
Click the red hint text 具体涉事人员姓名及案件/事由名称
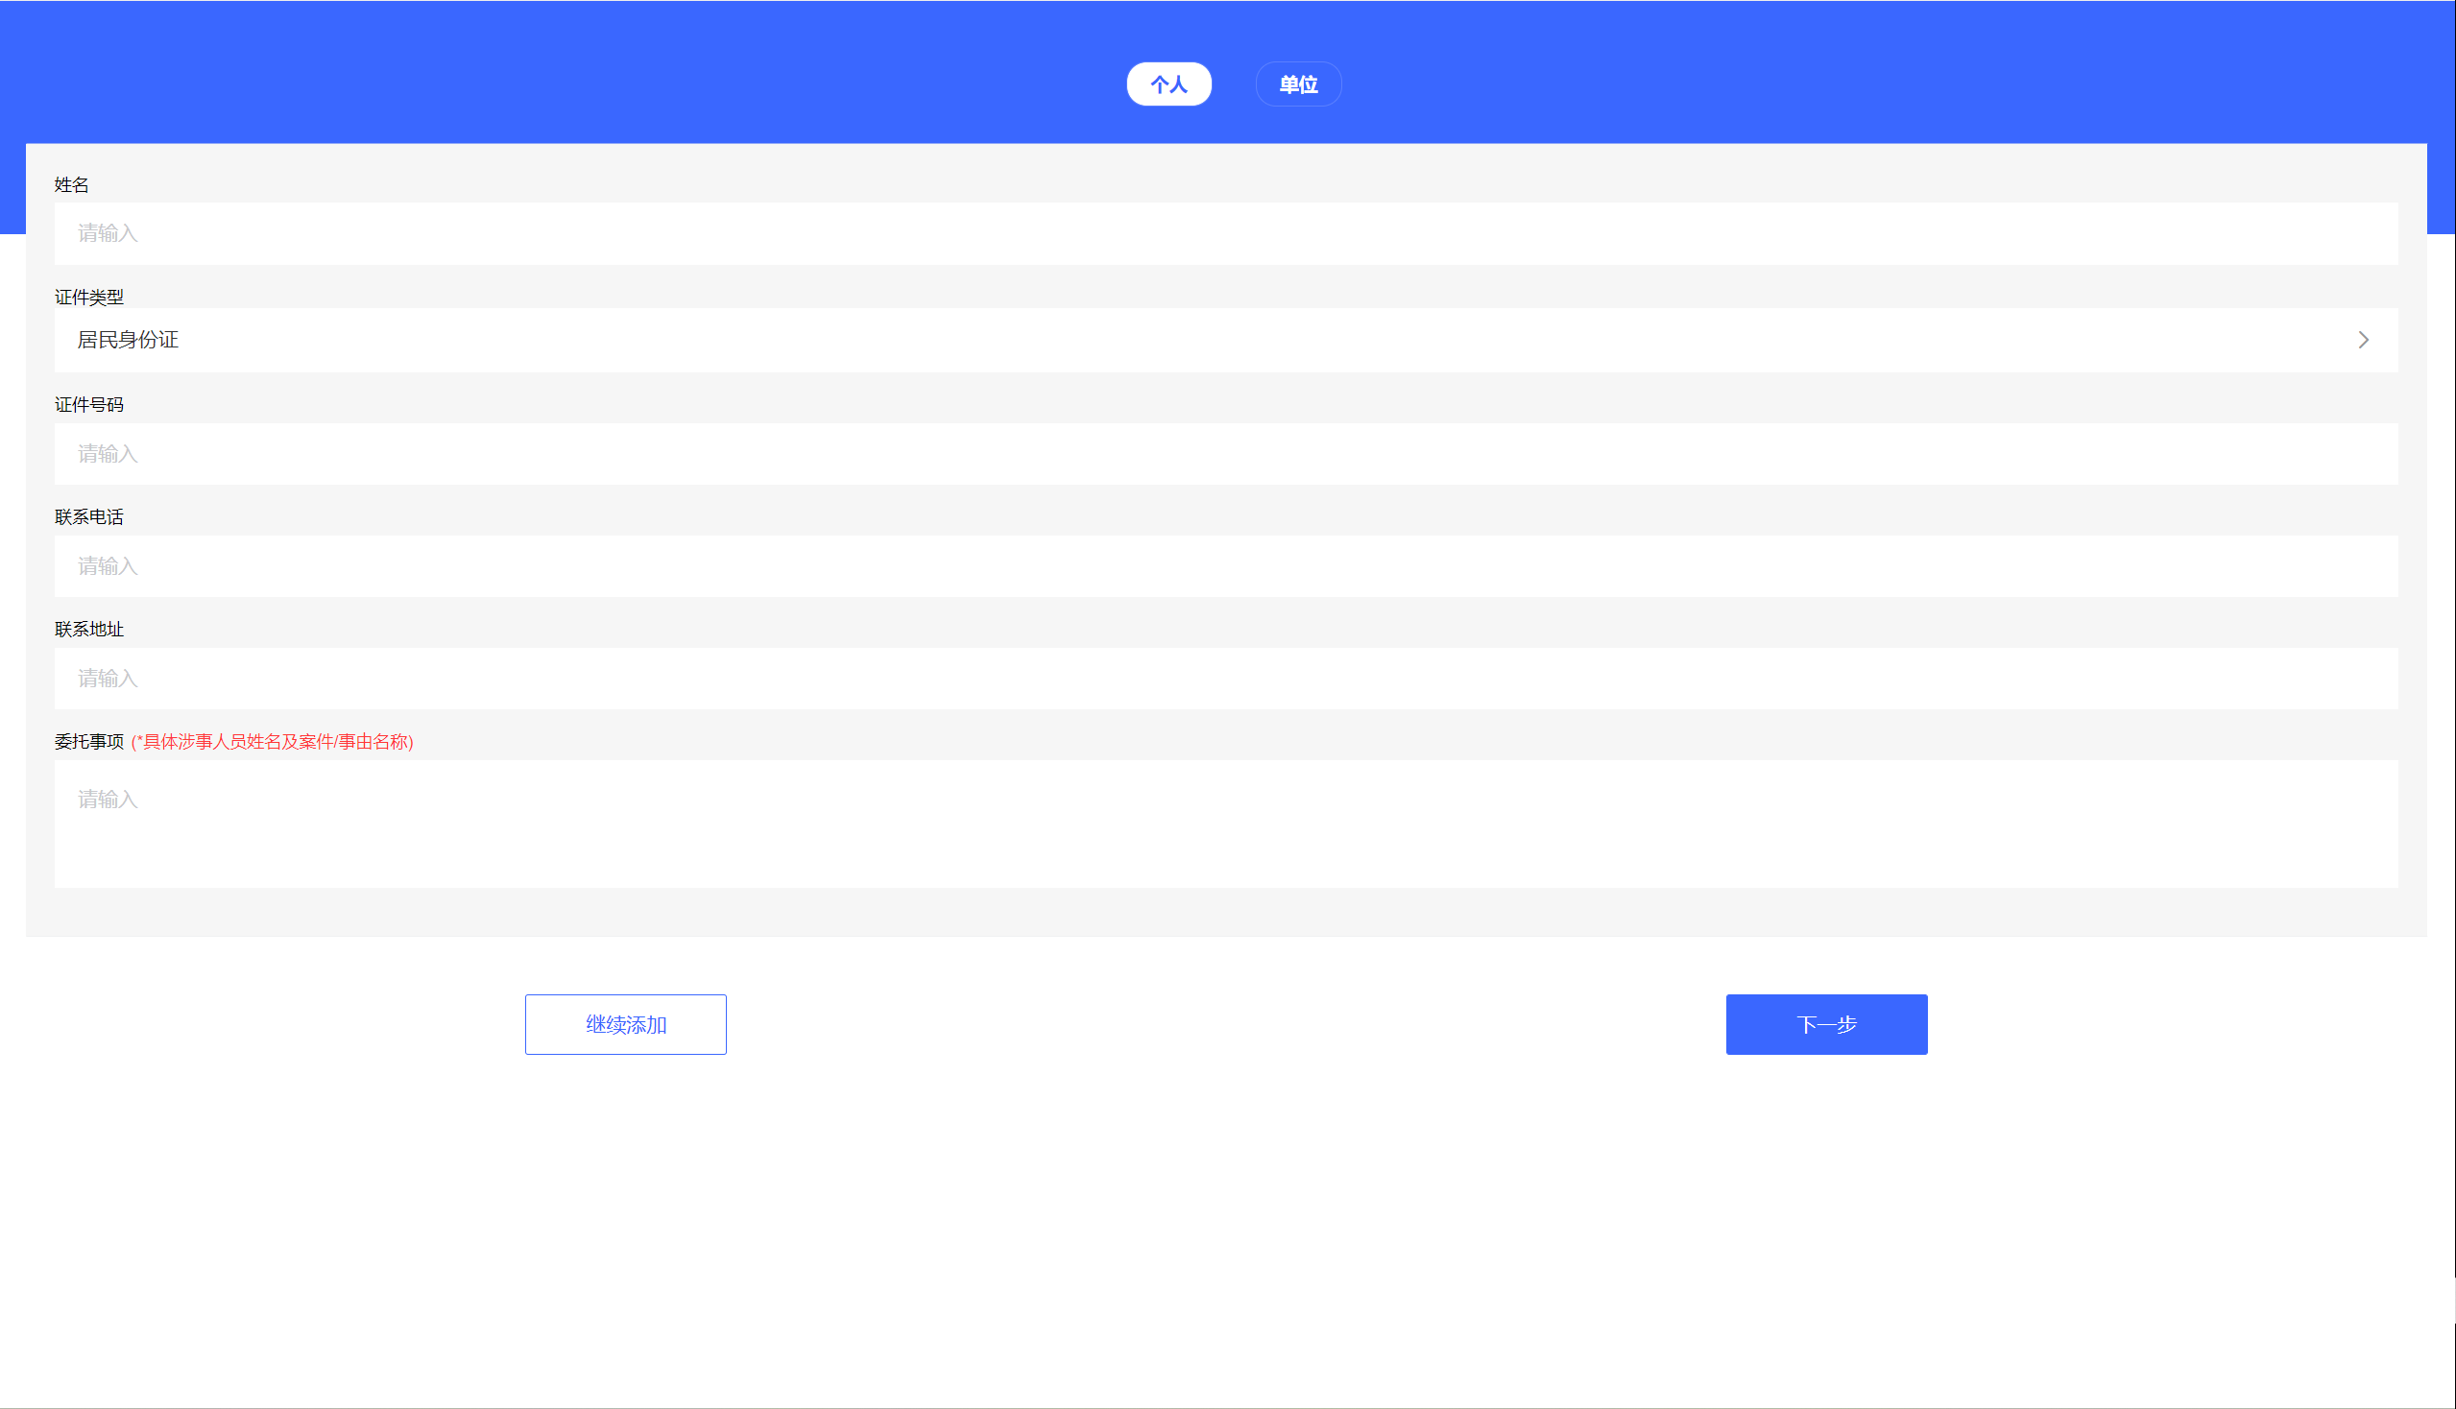pyautogui.click(x=272, y=741)
